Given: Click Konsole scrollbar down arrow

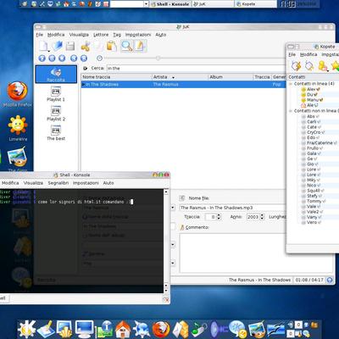Looking at the screenshot, I should point(166,291).
